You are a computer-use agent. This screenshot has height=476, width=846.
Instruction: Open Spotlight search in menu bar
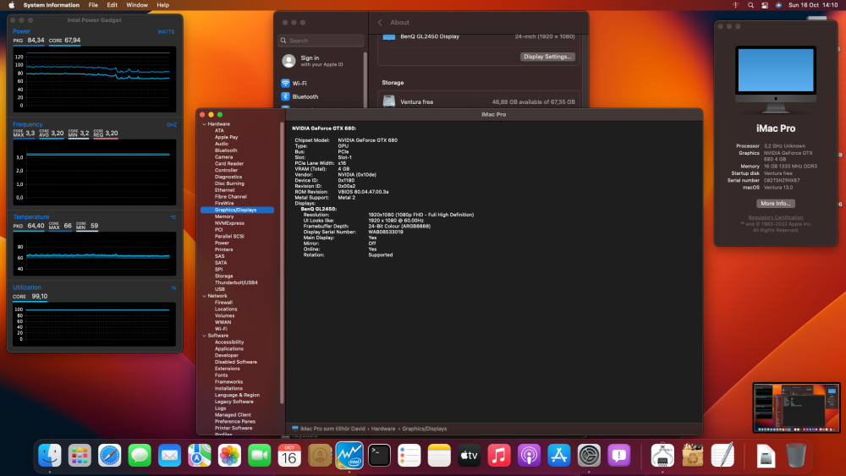click(x=750, y=5)
